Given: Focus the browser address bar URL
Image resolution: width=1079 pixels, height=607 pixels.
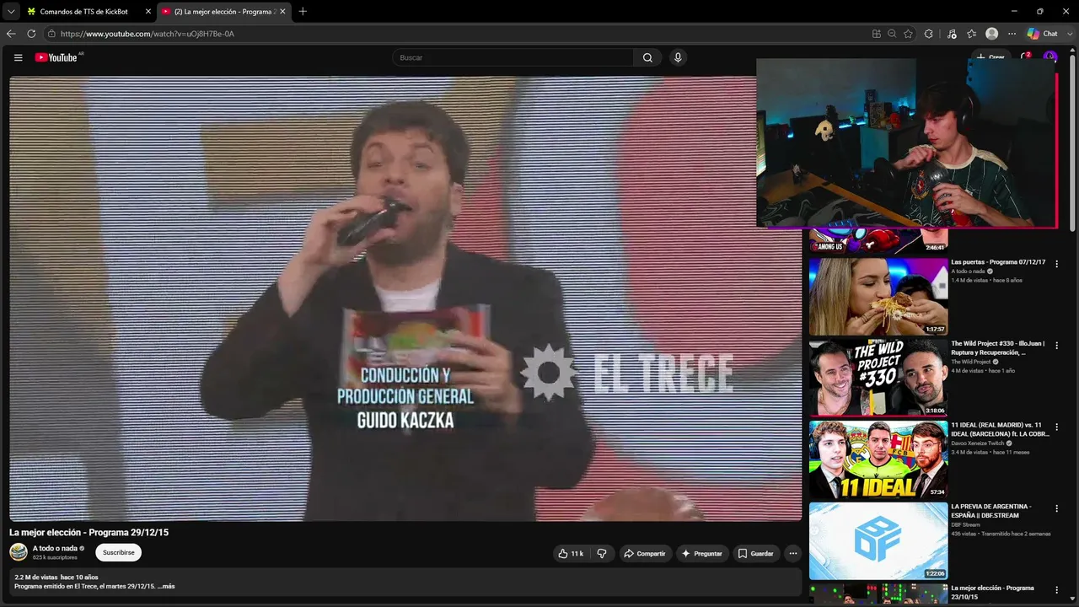Looking at the screenshot, I should [x=147, y=34].
